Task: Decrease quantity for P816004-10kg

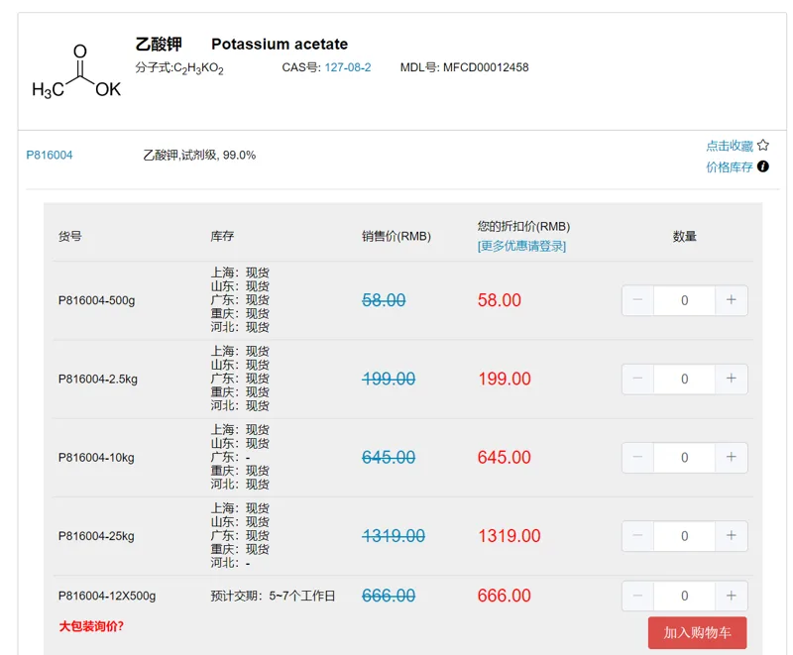Action: pos(637,458)
